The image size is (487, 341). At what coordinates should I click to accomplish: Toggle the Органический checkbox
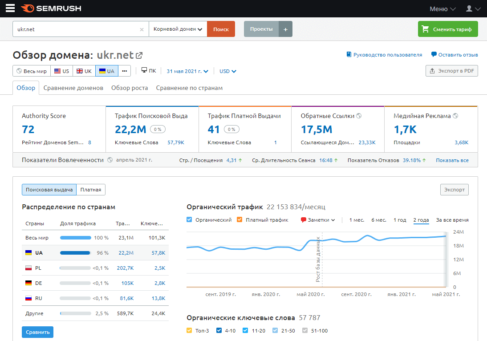click(189, 219)
